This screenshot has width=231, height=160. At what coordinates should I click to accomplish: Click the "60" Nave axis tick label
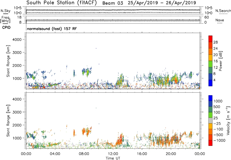tap(206, 17)
